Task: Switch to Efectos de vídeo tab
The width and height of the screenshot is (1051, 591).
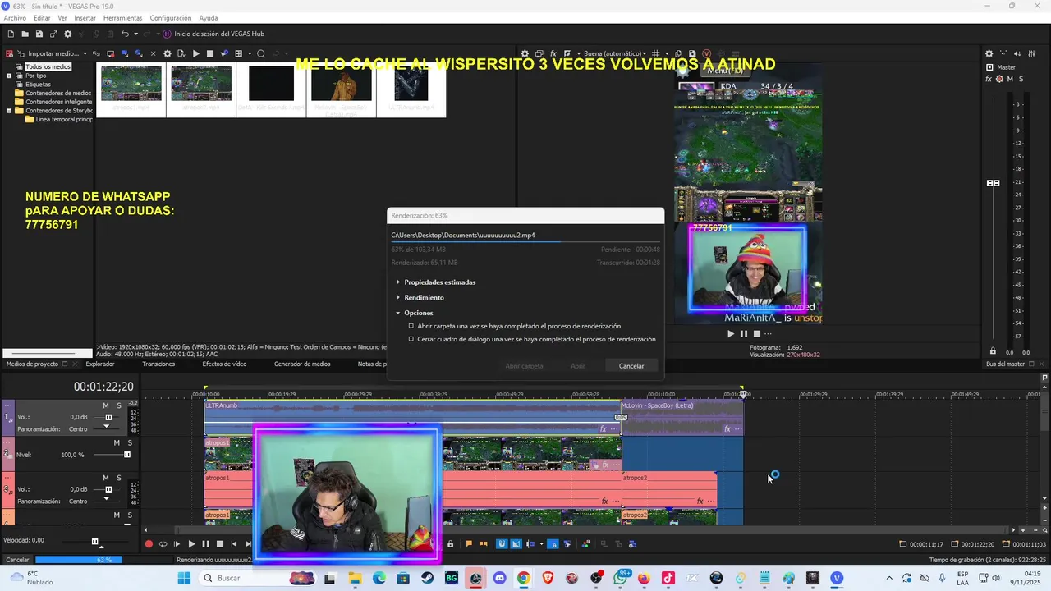Action: point(224,364)
